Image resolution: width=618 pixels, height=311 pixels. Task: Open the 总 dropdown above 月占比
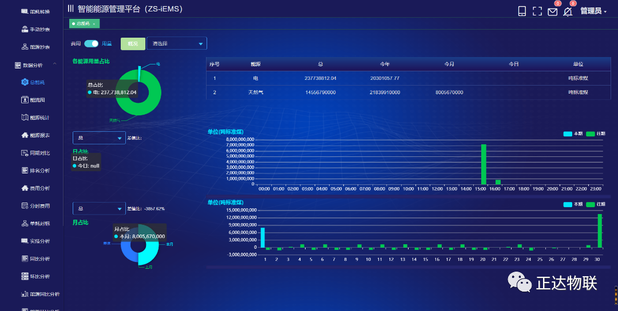(x=99, y=208)
